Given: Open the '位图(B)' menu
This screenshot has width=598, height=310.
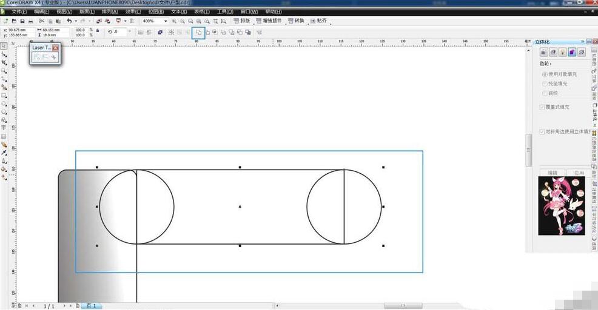Looking at the screenshot, I should click(x=156, y=12).
